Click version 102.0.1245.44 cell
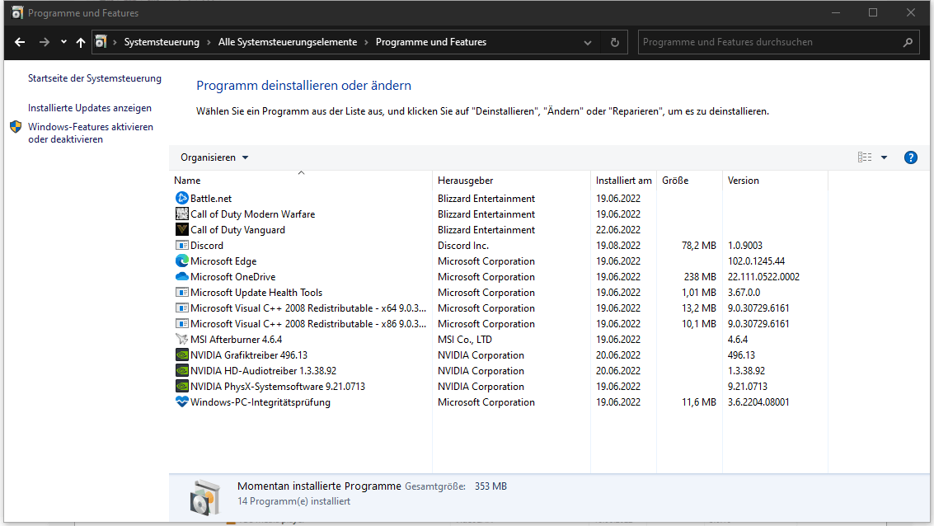 pyautogui.click(x=756, y=261)
